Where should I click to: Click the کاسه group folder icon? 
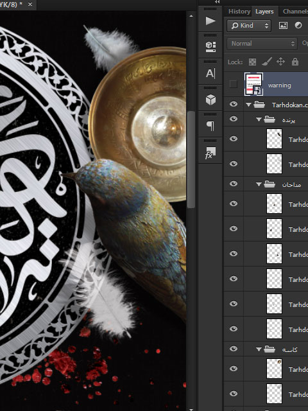[269, 349]
